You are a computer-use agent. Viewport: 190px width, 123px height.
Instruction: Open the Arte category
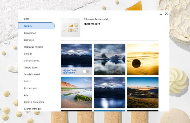point(26,95)
